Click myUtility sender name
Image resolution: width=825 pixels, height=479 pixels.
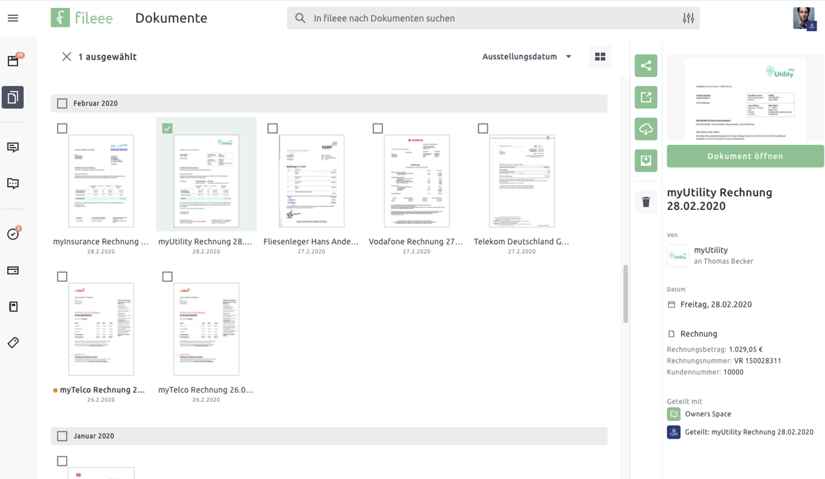[x=711, y=250]
